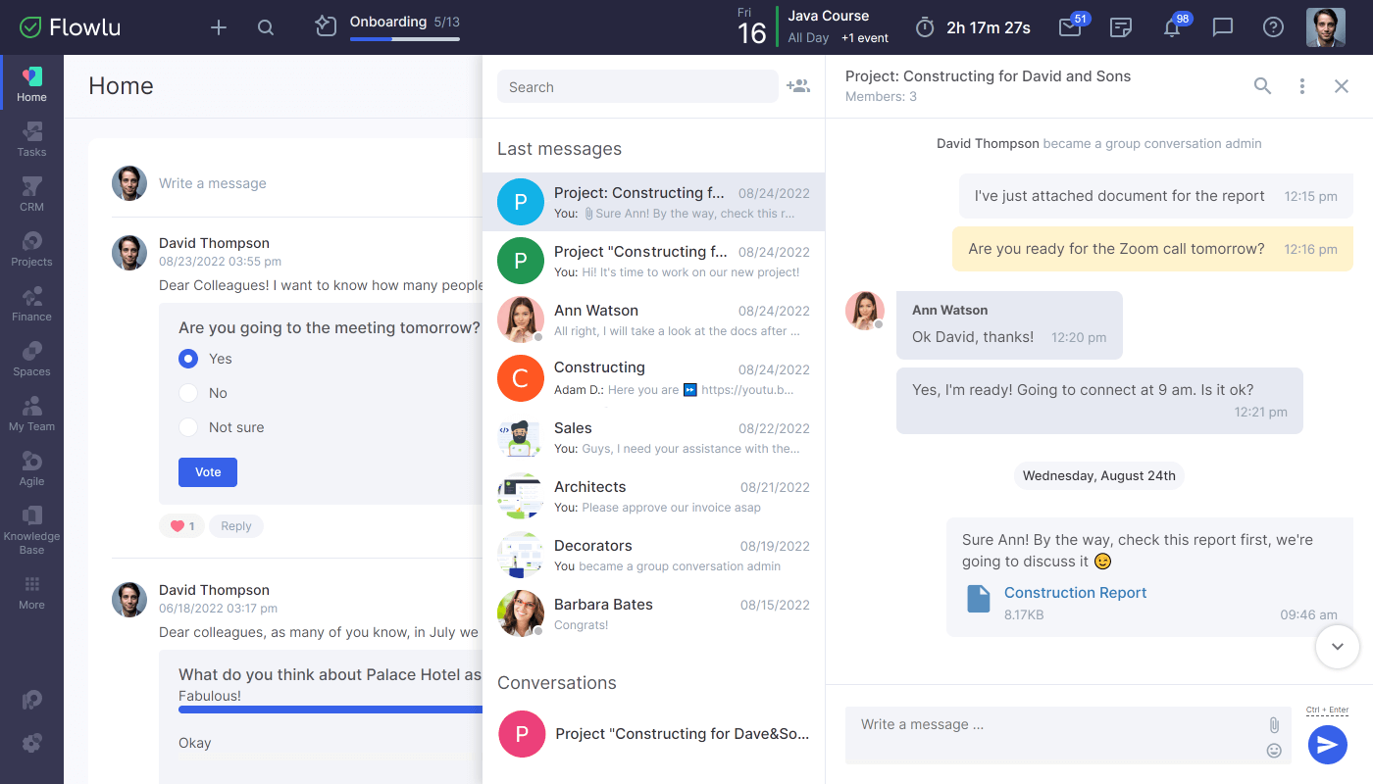Image resolution: width=1373 pixels, height=784 pixels.
Task: Select the CRM icon in the sidebar
Action: click(x=31, y=192)
